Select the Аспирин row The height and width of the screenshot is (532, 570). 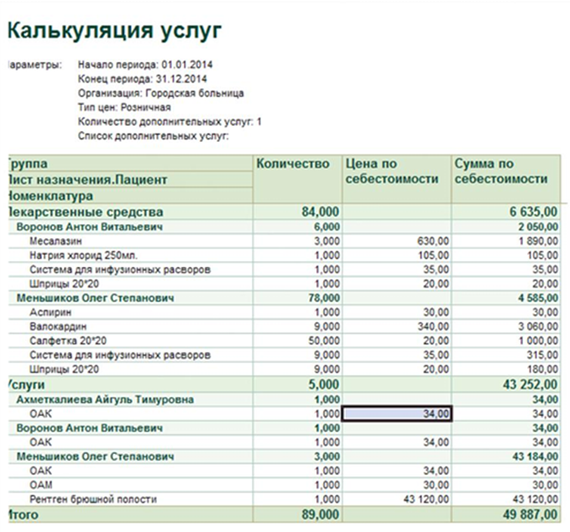click(x=285, y=312)
